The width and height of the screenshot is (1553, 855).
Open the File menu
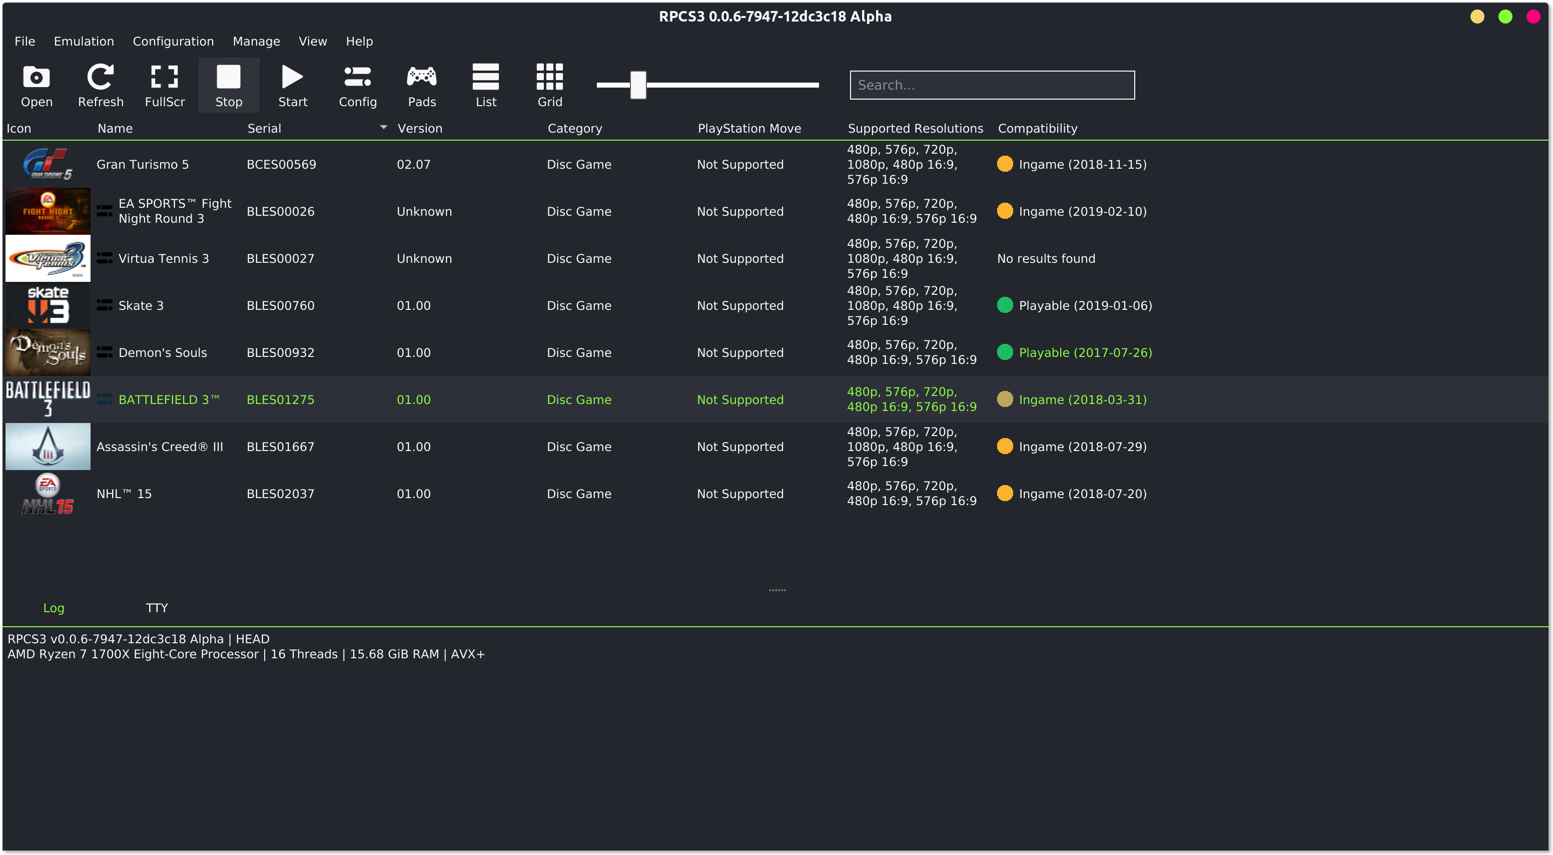click(25, 41)
